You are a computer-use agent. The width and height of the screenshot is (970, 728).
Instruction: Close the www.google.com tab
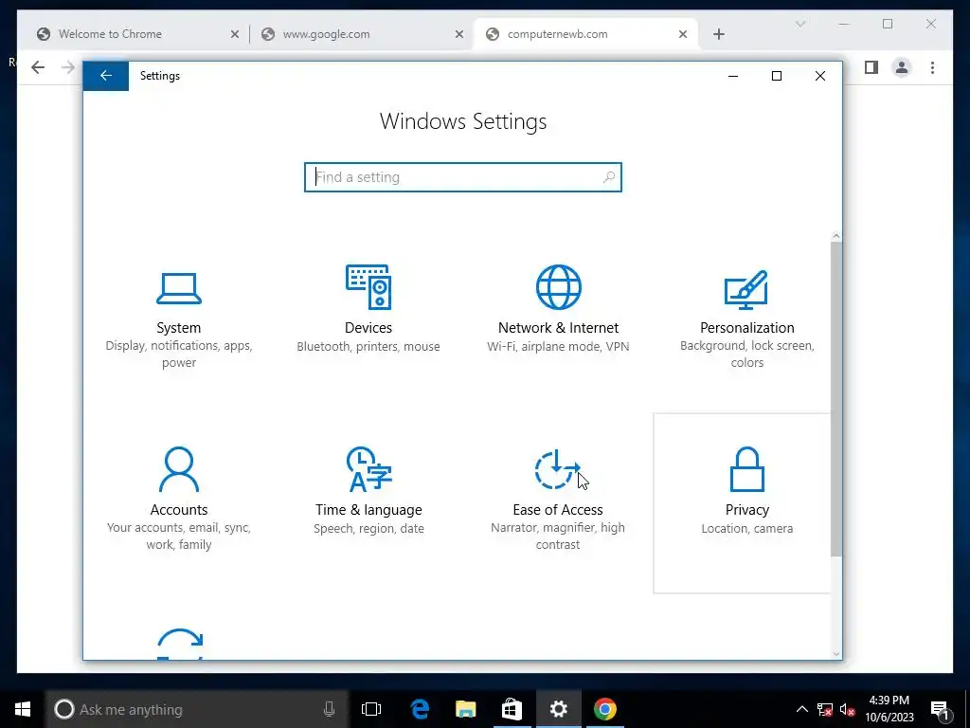(459, 34)
